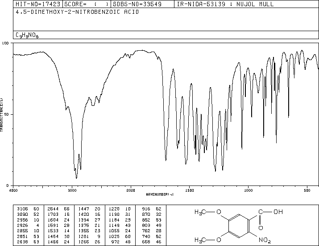The image size is (319, 246).
Task: Select the 2644 peak entry in table
Action: pos(58,209)
